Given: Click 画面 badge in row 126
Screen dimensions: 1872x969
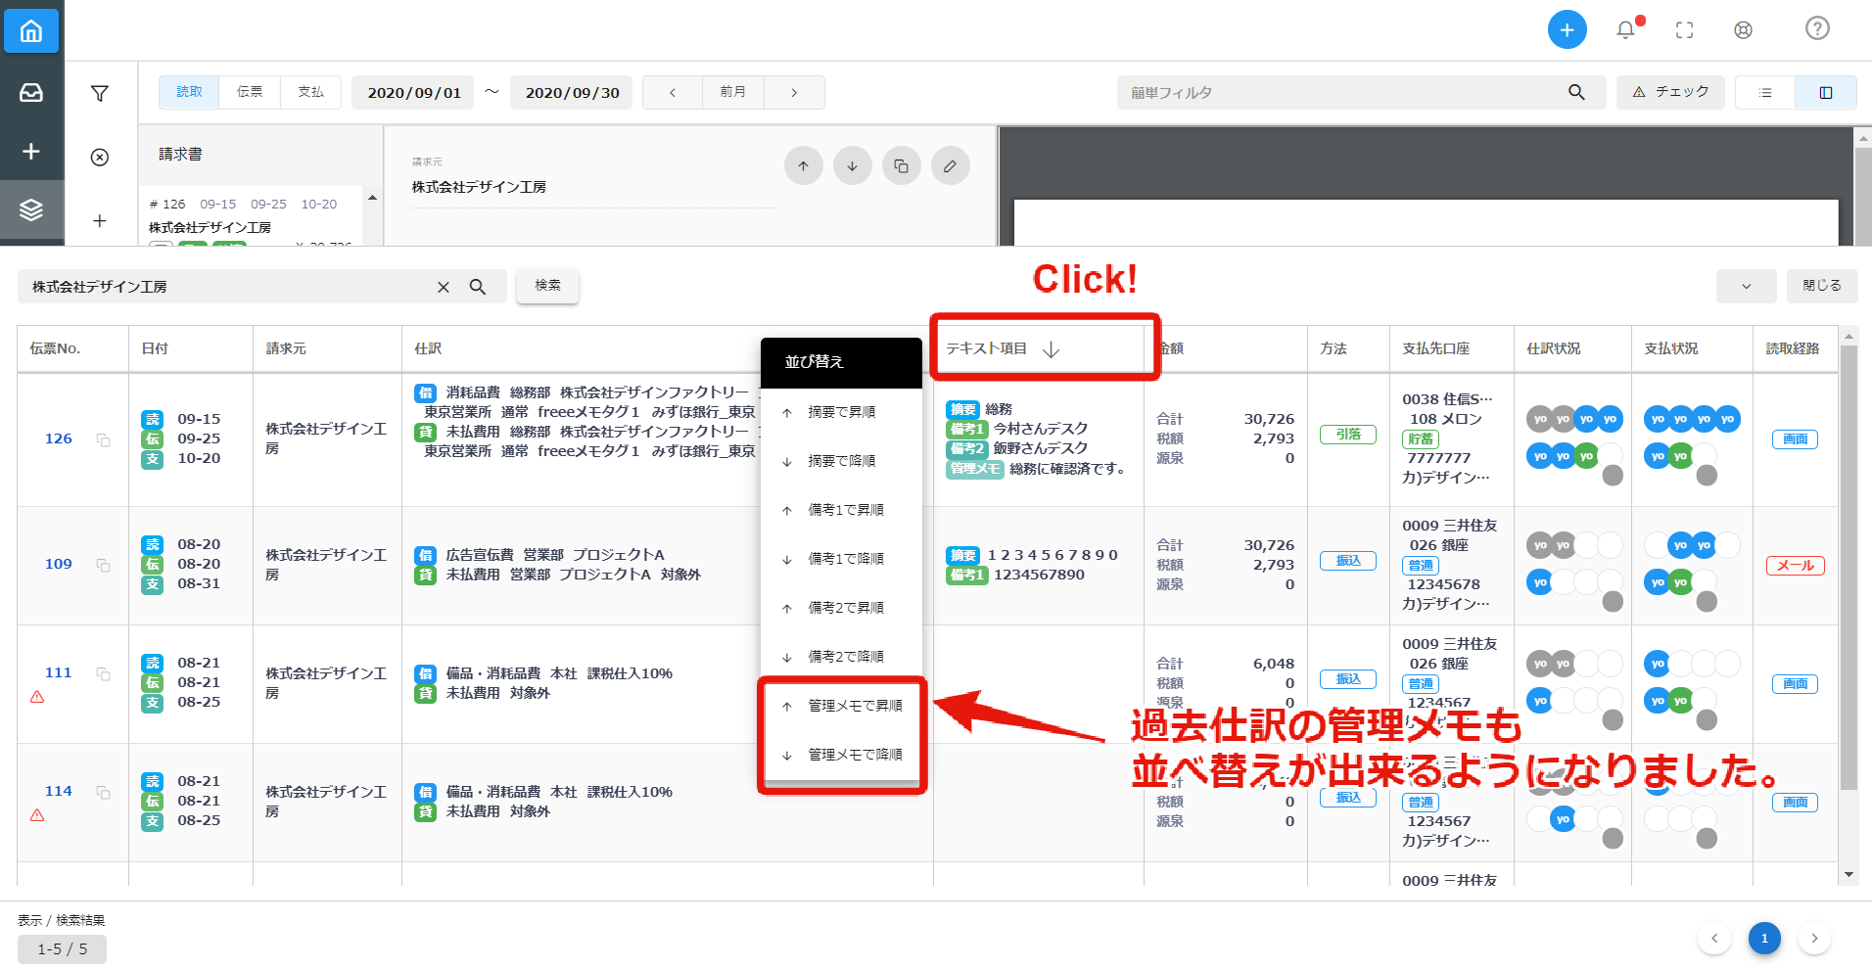Looking at the screenshot, I should click(1796, 439).
